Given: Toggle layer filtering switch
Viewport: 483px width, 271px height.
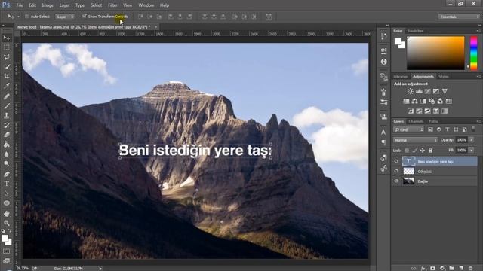Looking at the screenshot, I should (473, 129).
